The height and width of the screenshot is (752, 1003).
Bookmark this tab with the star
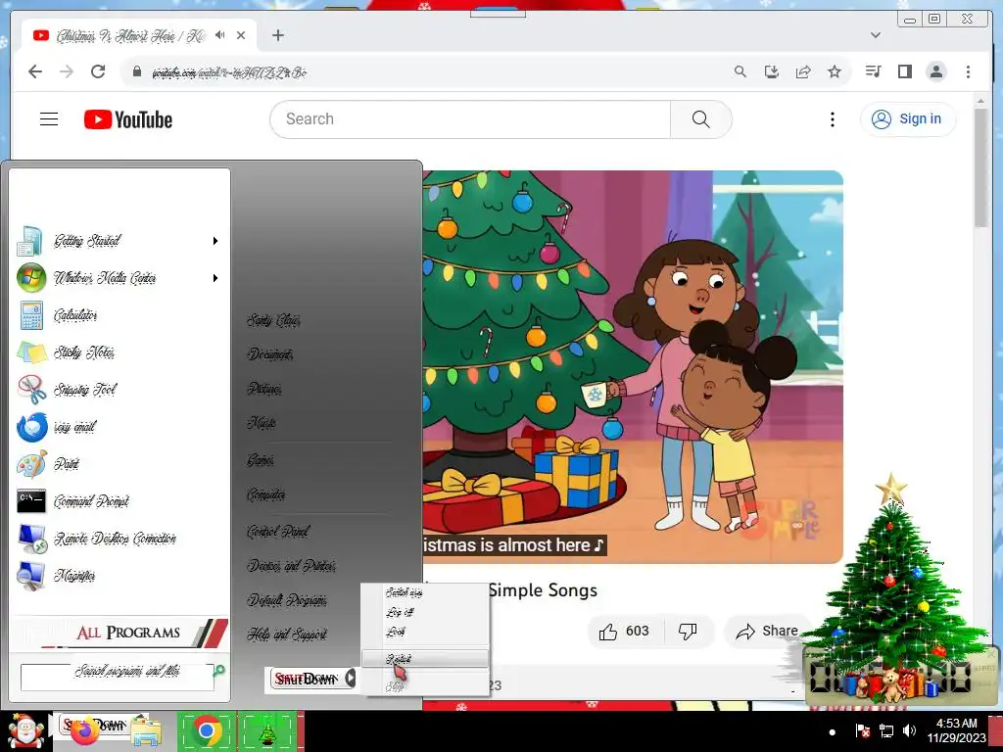coord(835,71)
